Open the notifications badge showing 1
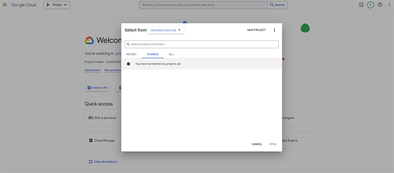This screenshot has width=394, height=173. point(370,5)
